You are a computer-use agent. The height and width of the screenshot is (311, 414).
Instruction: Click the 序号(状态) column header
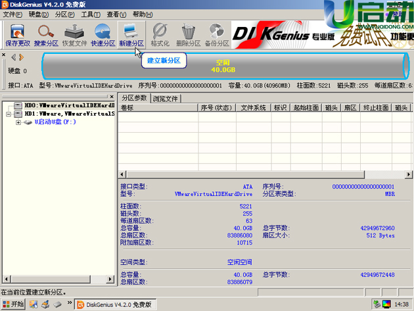pos(216,108)
